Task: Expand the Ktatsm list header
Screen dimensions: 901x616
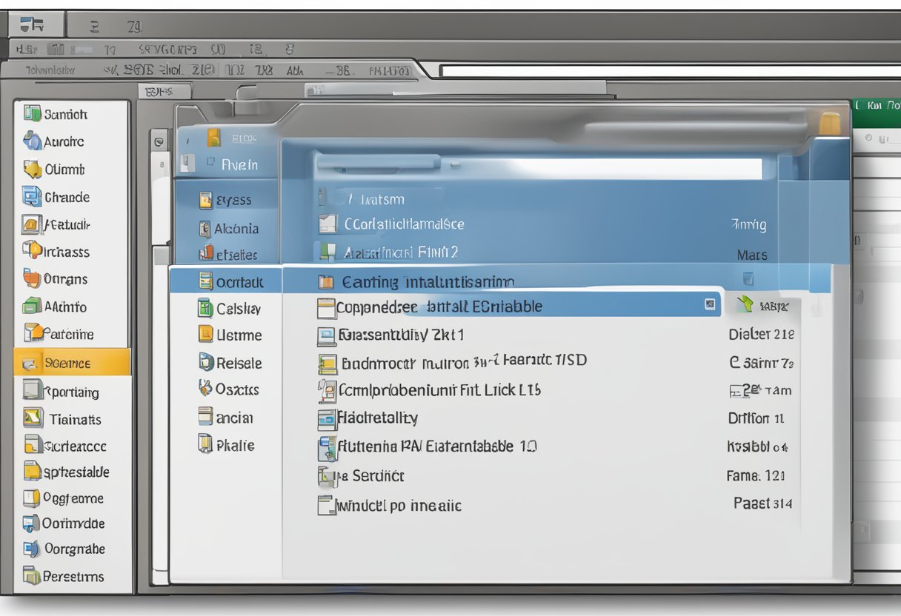Action: (376, 199)
